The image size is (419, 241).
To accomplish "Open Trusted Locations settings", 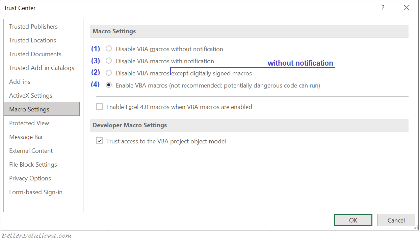I will (x=32, y=40).
